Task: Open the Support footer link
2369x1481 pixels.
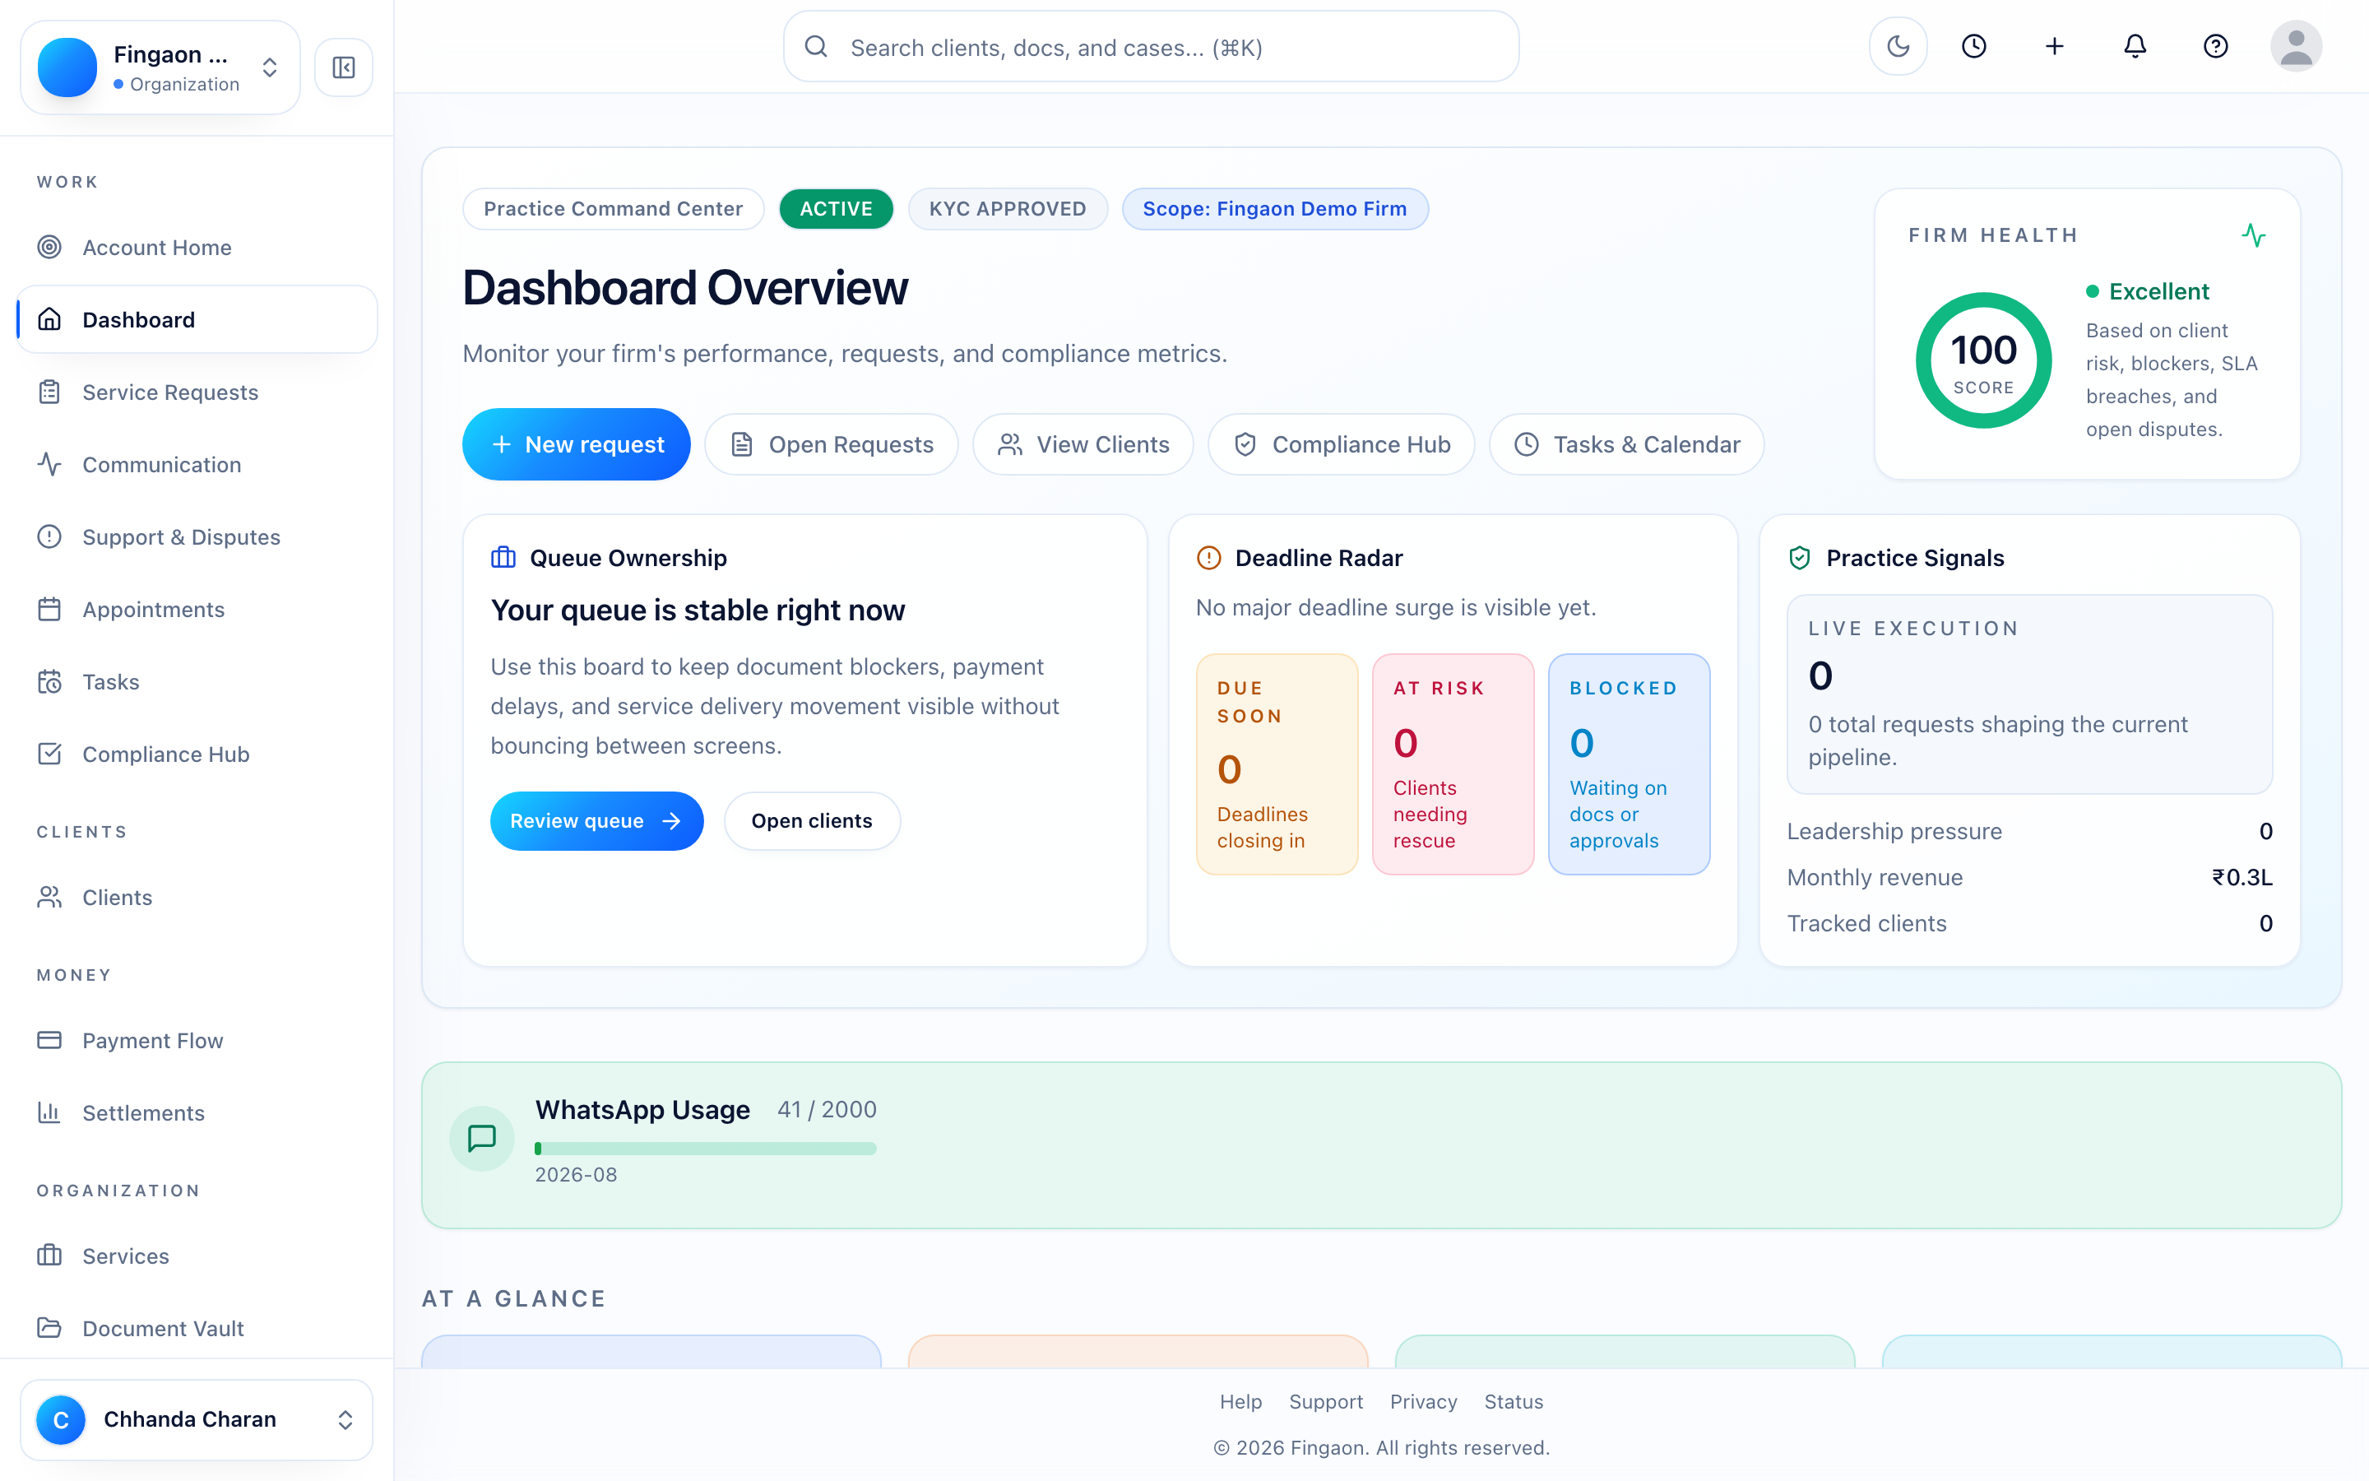Action: [x=1325, y=1400]
